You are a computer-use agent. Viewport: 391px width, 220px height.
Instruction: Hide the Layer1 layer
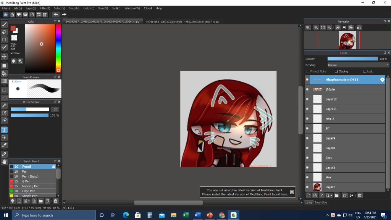tap(307, 187)
